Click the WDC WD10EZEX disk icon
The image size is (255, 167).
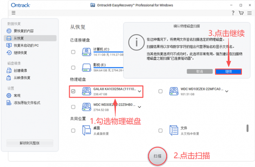(174, 91)
